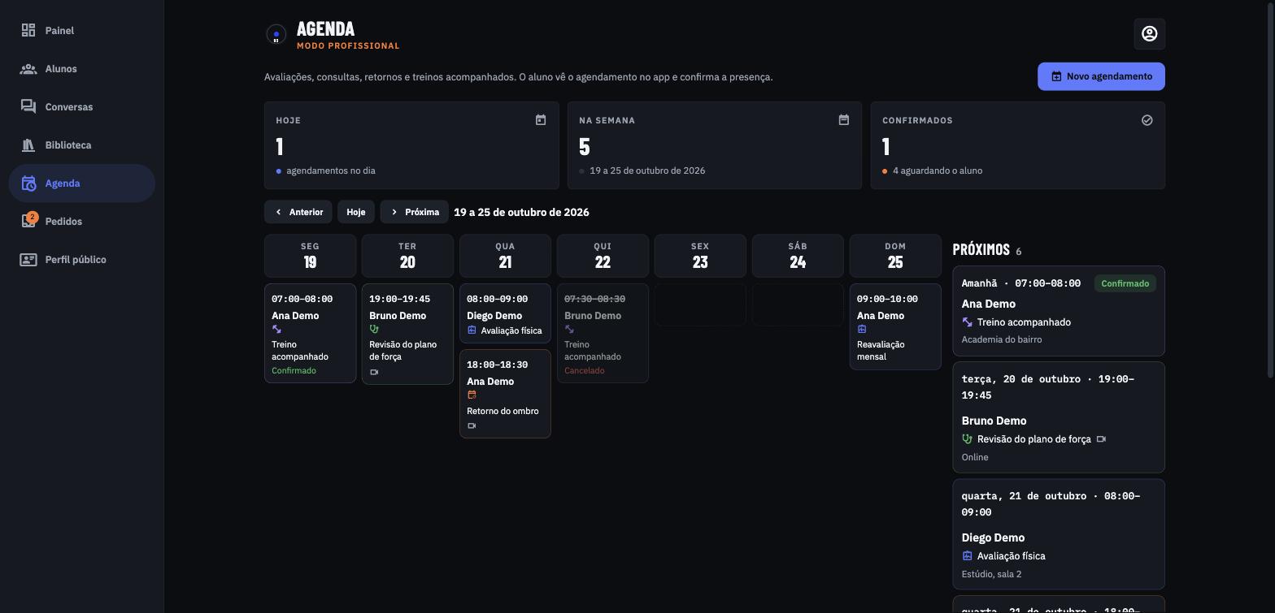Click calendar icon on HOJE card

(x=541, y=120)
